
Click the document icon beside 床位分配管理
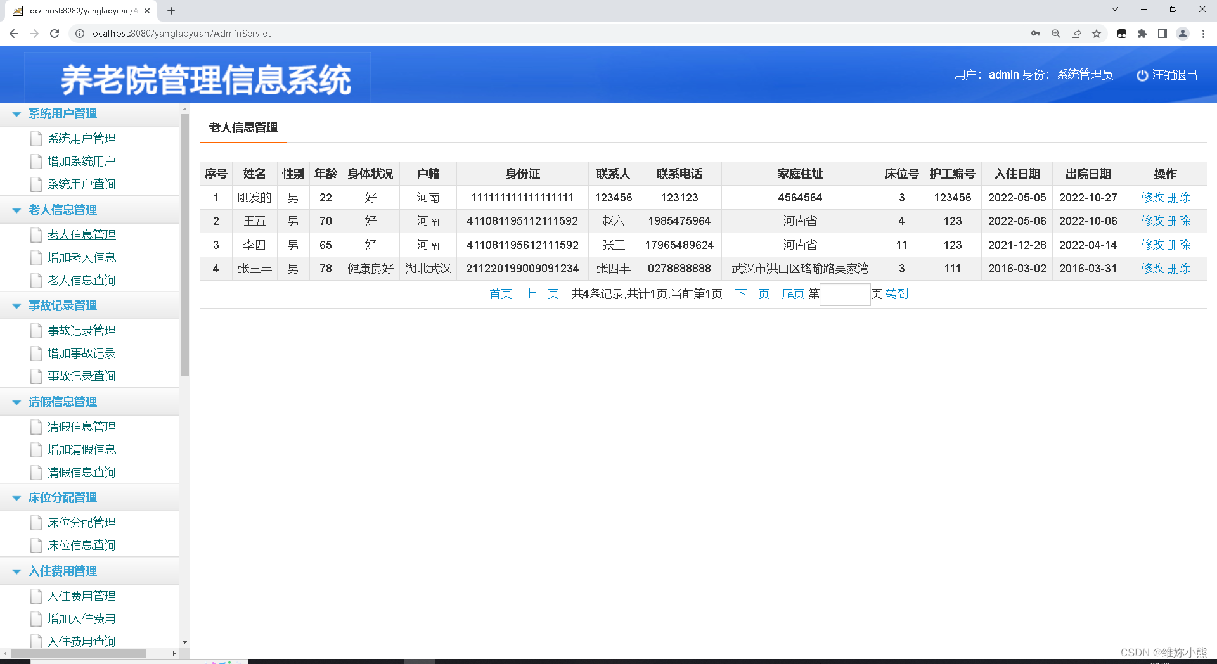tap(36, 523)
